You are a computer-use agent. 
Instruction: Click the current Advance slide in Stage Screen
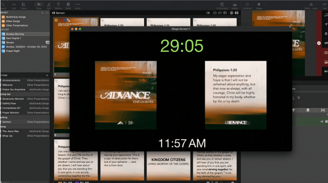pyautogui.click(x=126, y=95)
